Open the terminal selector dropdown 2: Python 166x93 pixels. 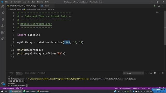[133, 73]
